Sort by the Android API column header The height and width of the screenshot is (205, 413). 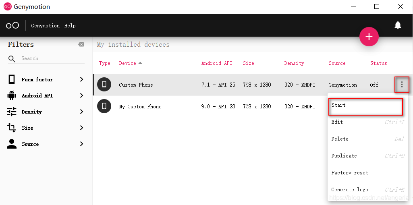(217, 63)
